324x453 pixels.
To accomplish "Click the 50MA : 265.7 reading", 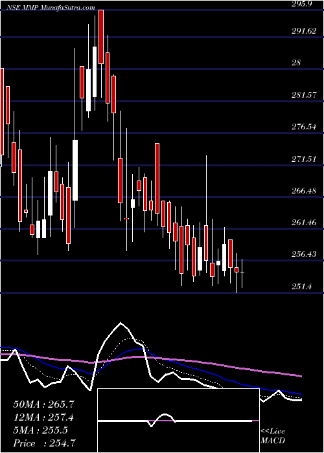I will tap(43, 404).
